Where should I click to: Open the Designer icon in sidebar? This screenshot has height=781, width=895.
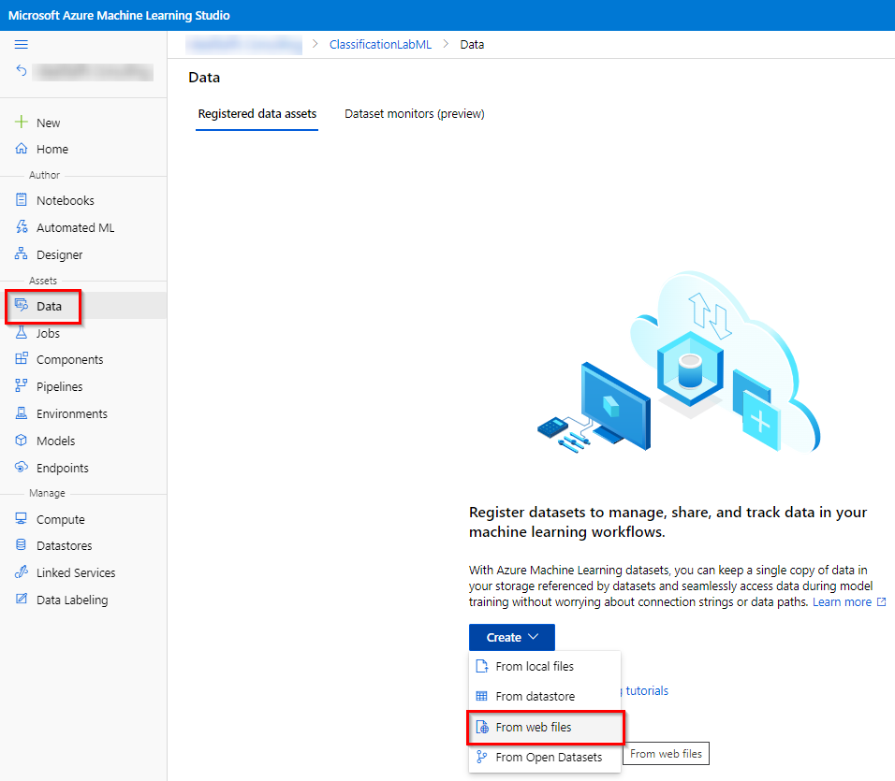coord(22,254)
